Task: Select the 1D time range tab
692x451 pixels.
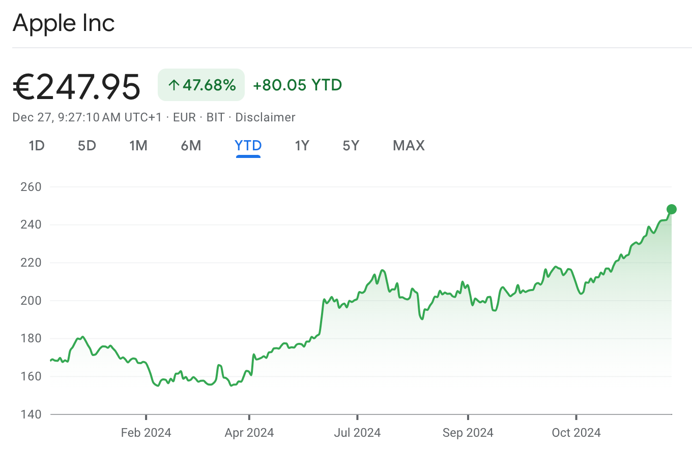Action: (37, 146)
